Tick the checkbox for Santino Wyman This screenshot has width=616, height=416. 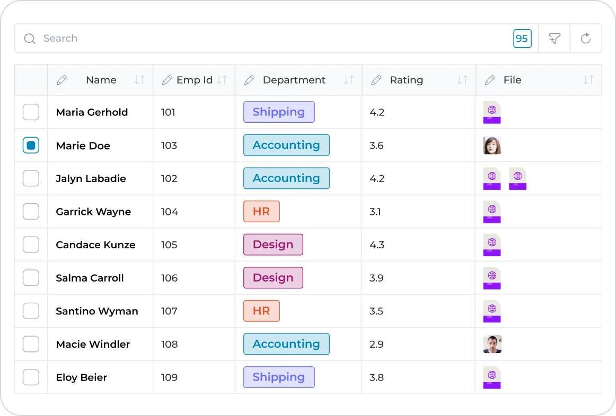(x=31, y=311)
